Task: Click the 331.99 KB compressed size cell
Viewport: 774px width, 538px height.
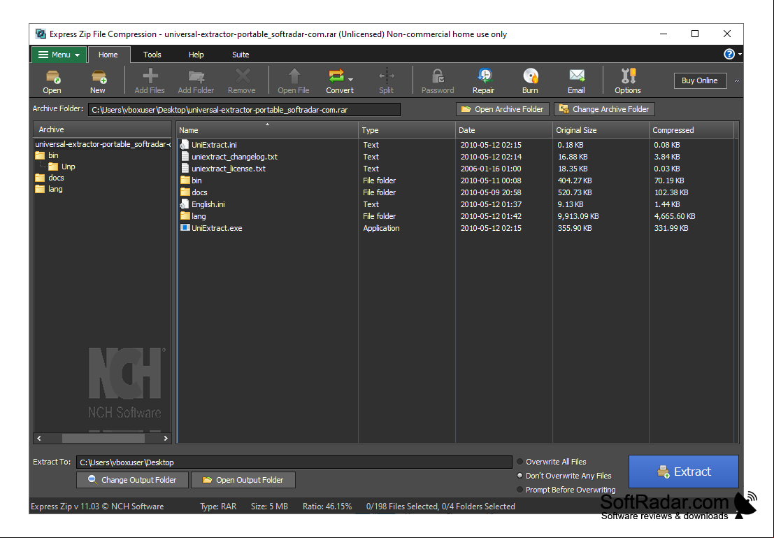Action: (x=671, y=228)
